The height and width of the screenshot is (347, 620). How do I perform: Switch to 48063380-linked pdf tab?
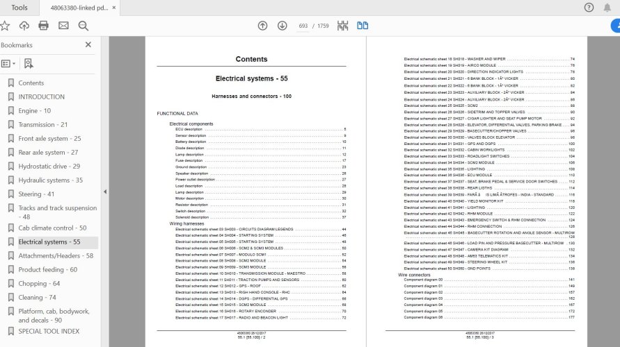click(x=79, y=8)
